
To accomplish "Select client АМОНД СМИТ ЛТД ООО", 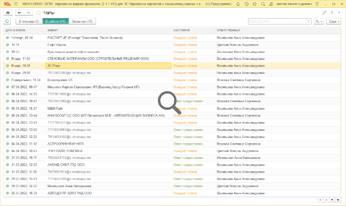I will pos(108,165).
